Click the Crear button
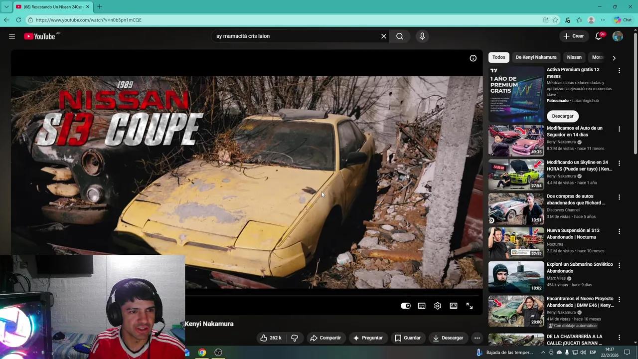Image resolution: width=638 pixels, height=359 pixels. point(573,36)
